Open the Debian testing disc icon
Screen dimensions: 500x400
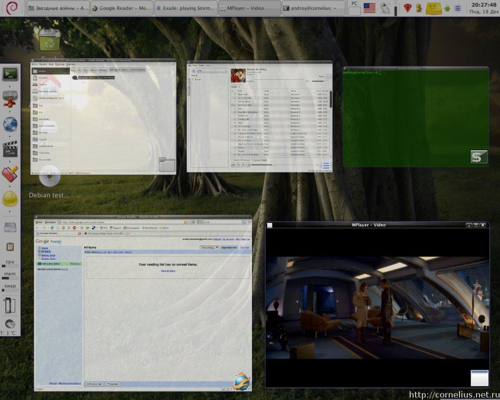pos(49,179)
